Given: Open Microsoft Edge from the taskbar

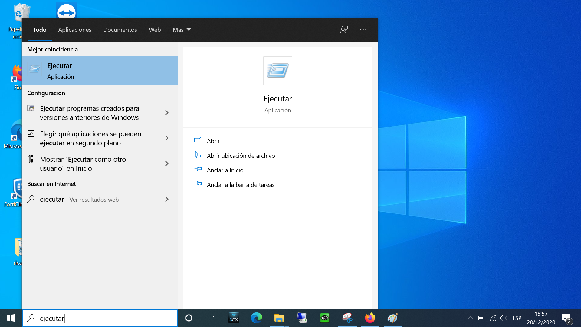Looking at the screenshot, I should click(257, 318).
